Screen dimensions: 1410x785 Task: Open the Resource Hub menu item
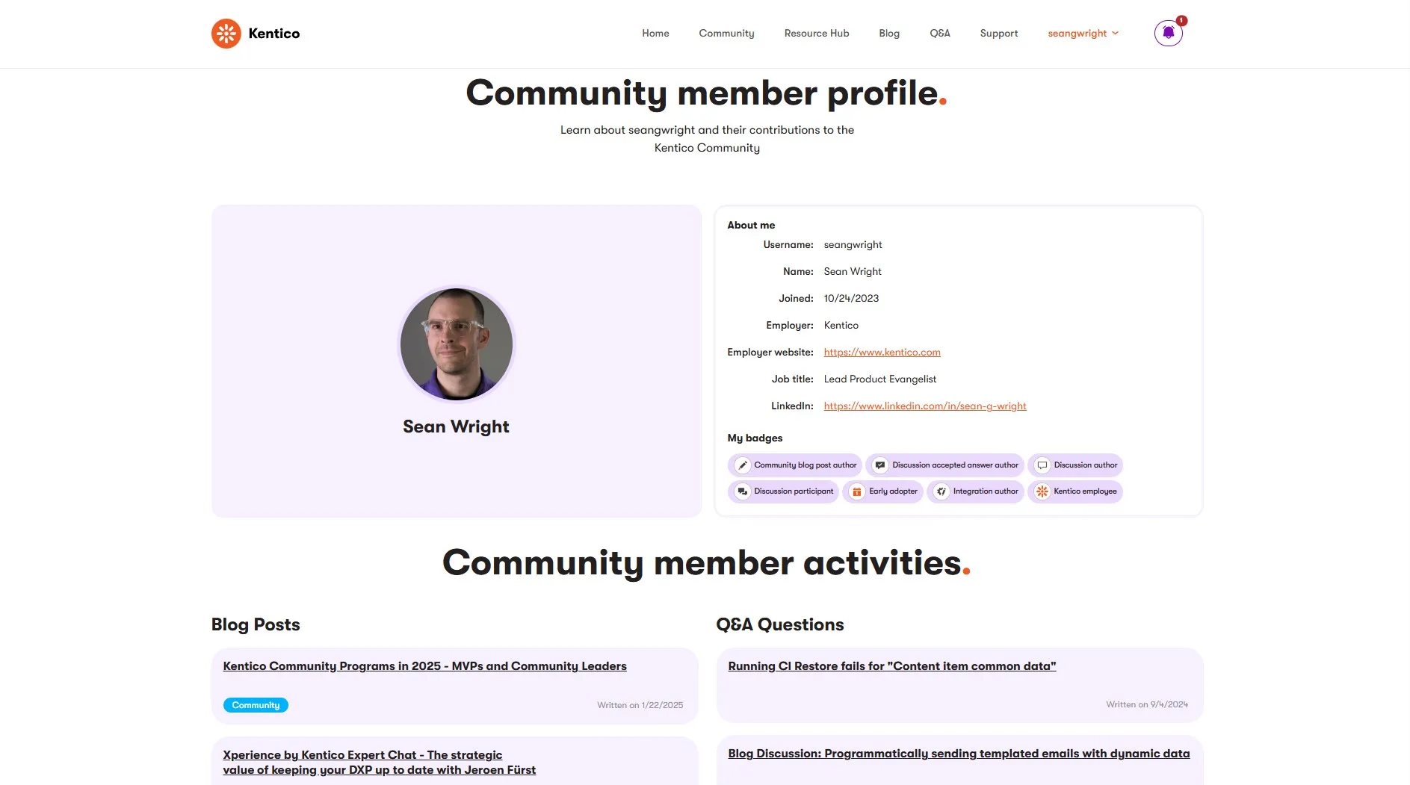[x=817, y=34]
